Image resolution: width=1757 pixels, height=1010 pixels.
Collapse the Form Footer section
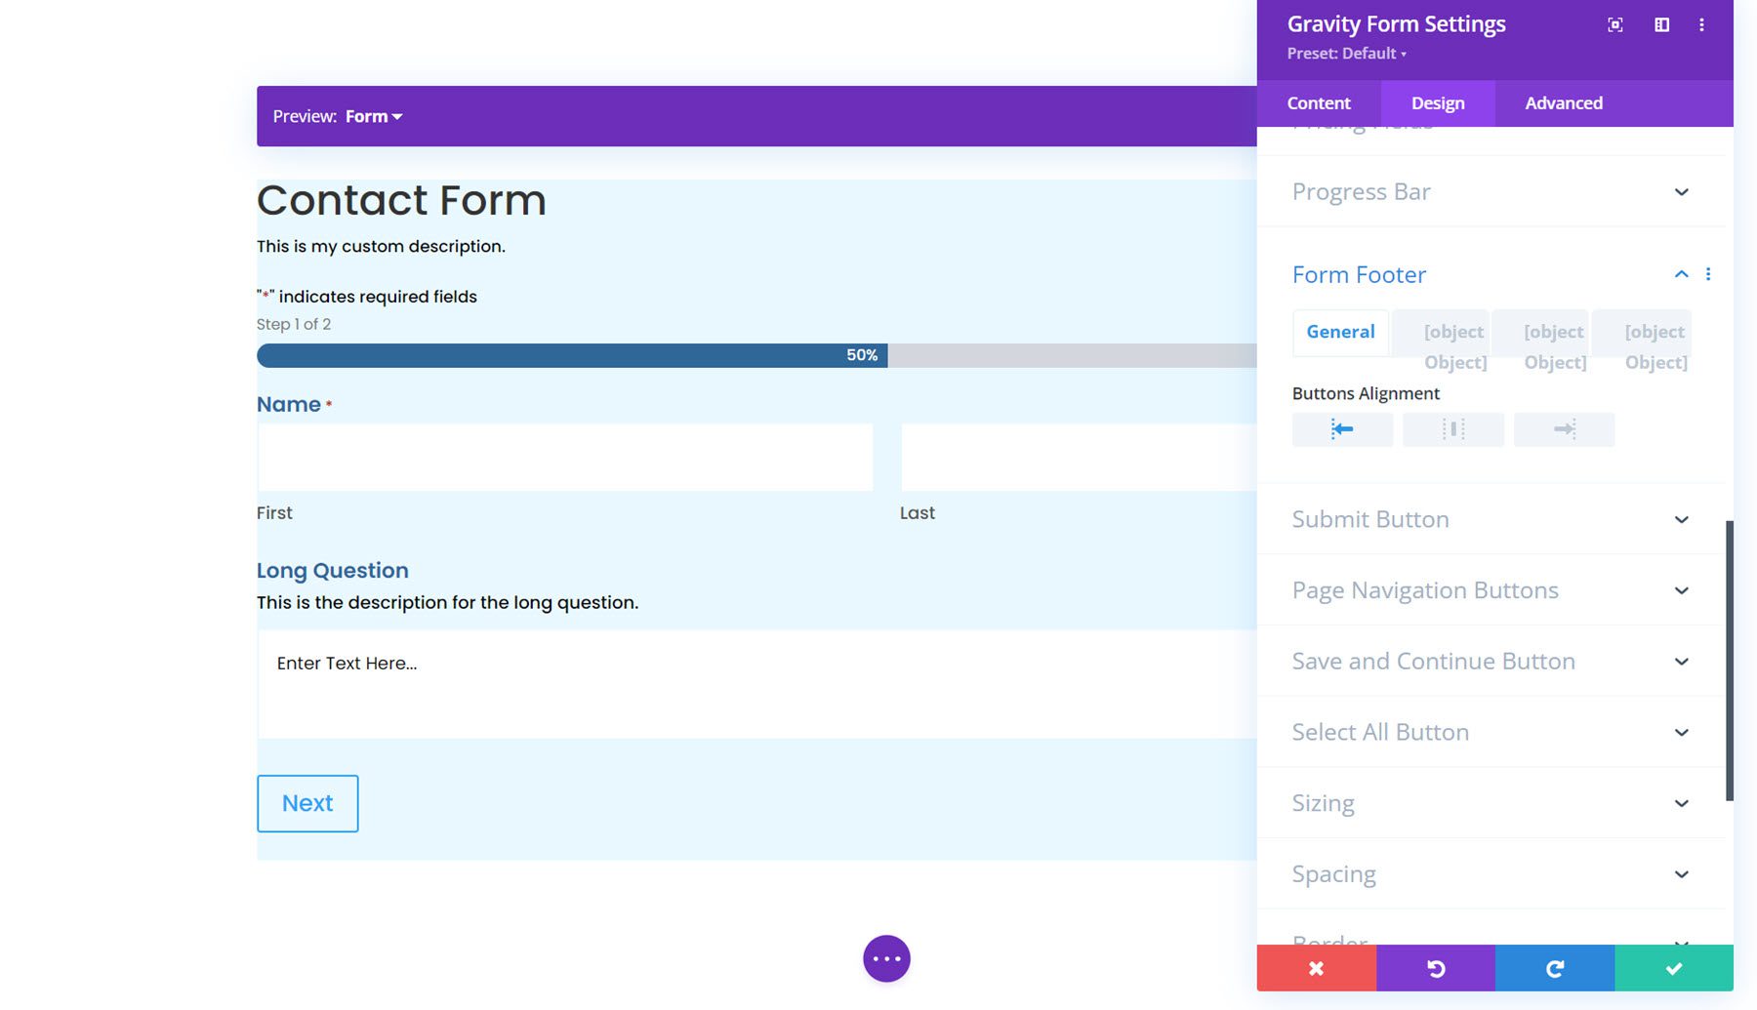click(x=1681, y=274)
